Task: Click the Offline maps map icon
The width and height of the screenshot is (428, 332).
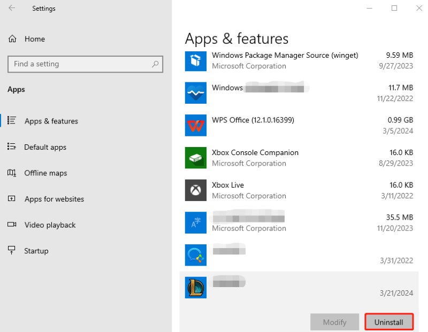Action: click(x=11, y=173)
